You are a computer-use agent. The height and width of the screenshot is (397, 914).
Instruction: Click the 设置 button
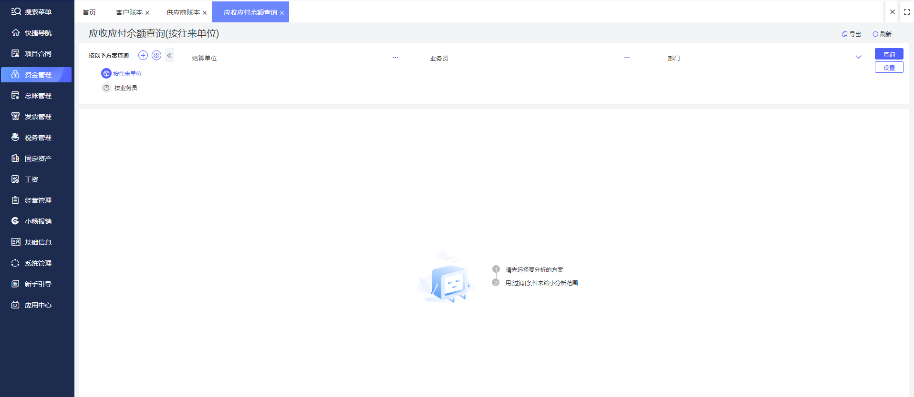tap(889, 68)
